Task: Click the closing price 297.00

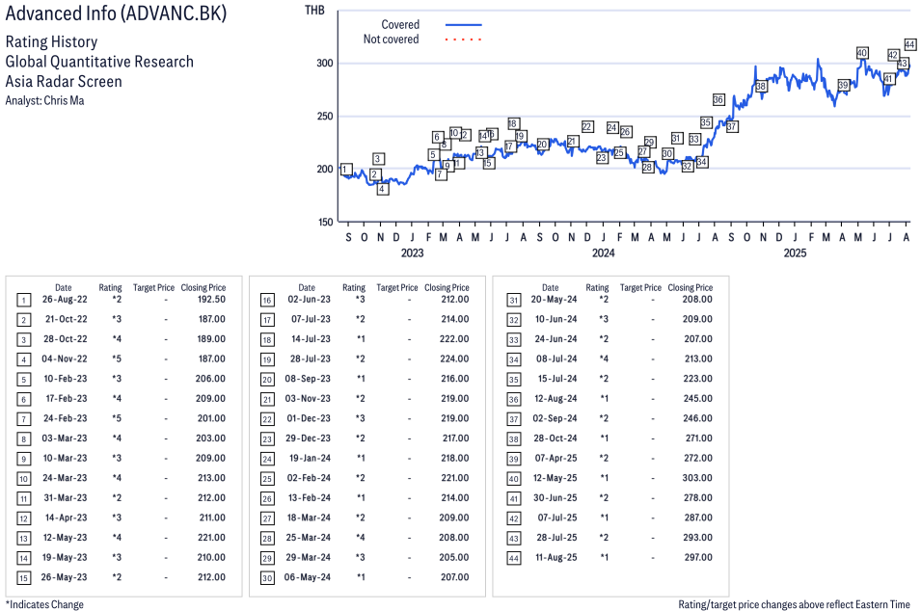Action: (x=698, y=558)
